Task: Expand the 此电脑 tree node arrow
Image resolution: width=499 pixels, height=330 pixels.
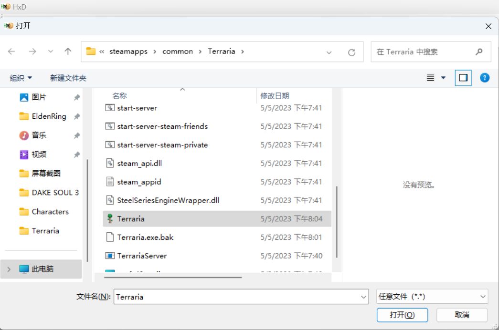Action: [9, 269]
